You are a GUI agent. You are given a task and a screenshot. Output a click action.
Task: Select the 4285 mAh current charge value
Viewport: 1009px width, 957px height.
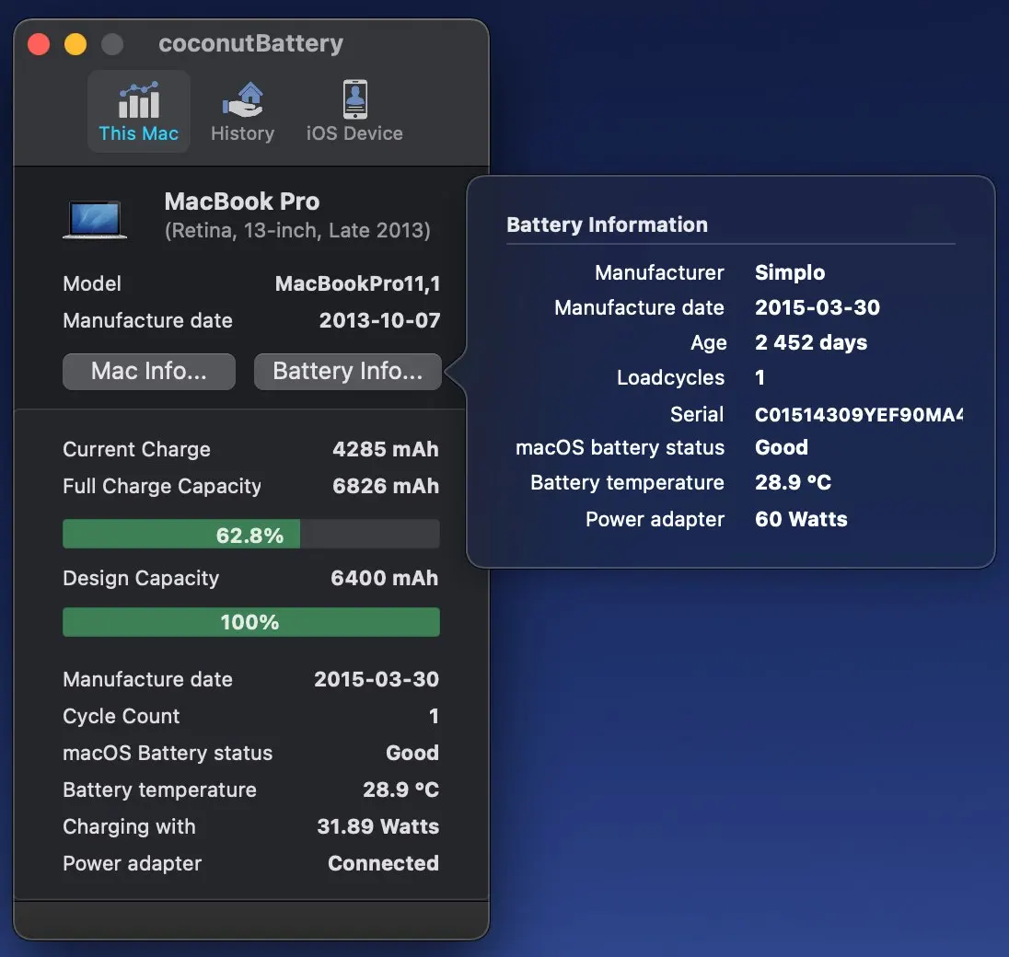(386, 449)
